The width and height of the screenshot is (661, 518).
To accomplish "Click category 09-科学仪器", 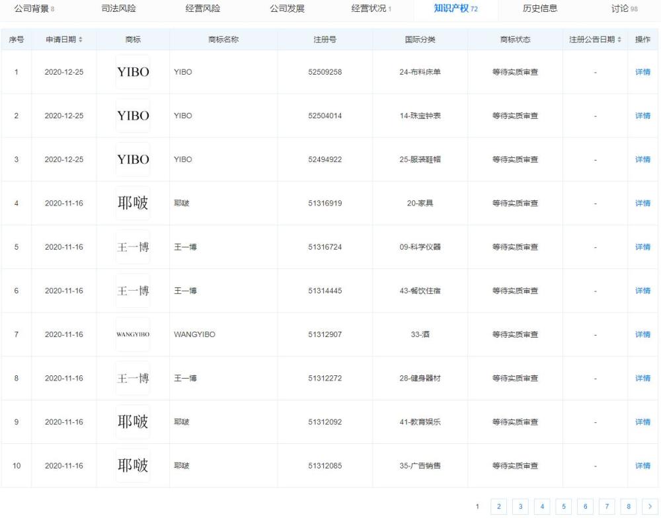I will [420, 247].
